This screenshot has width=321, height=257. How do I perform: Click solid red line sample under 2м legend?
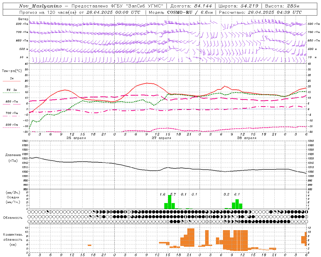12,81
